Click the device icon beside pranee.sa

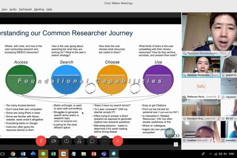tap(223, 75)
